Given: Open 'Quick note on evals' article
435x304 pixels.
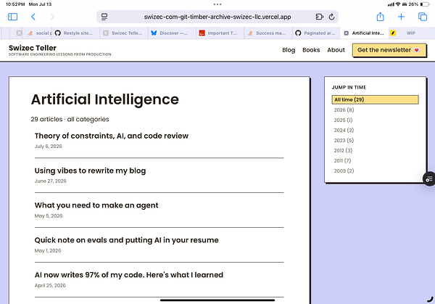Looking at the screenshot, I should click(126, 240).
